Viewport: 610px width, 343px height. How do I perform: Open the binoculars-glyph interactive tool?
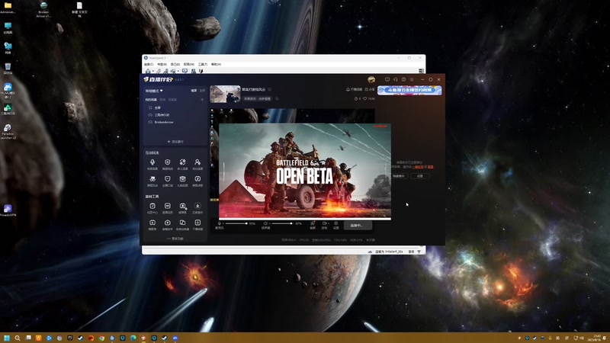[152, 181]
